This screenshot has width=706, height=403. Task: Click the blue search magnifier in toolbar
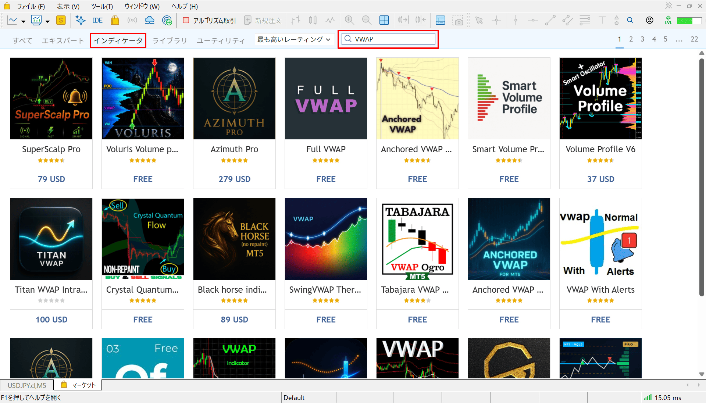630,20
